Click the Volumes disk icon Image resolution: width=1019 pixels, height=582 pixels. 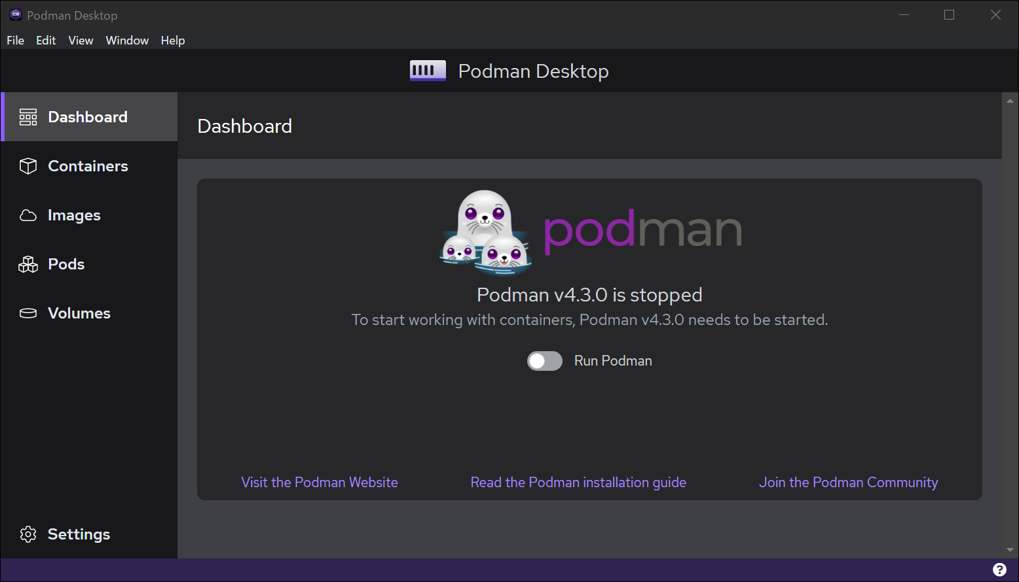click(28, 313)
